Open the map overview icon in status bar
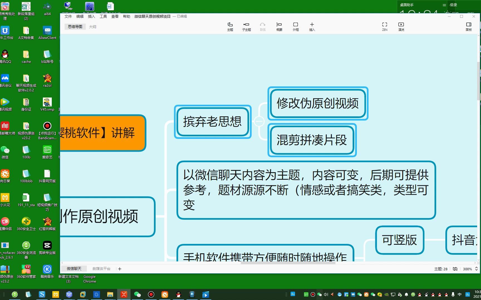Image resolution: width=481 pixels, height=300 pixels. point(455,269)
